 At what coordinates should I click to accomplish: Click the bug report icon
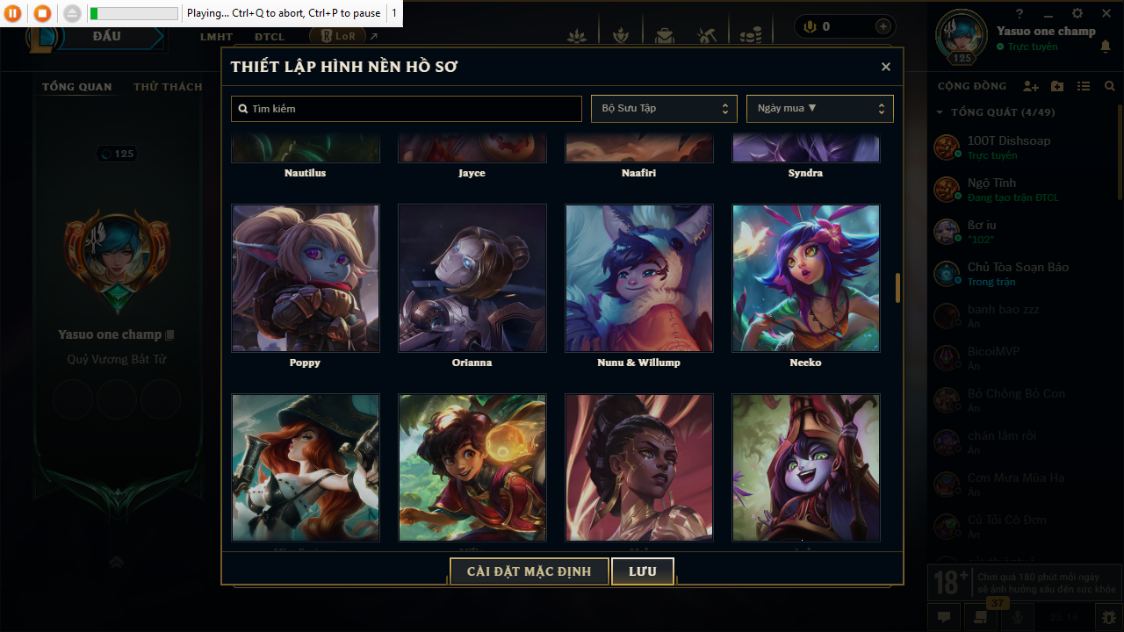[x=1109, y=617]
